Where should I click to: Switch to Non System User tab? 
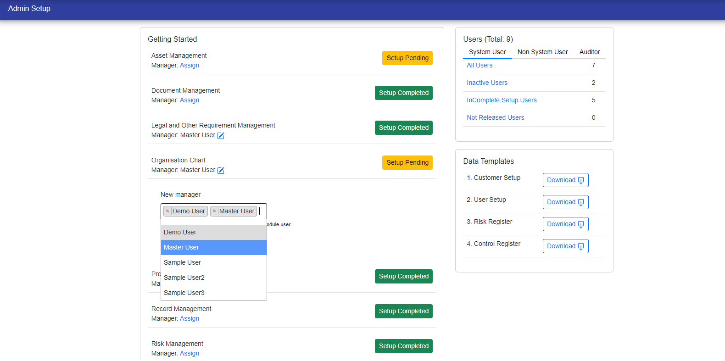542,52
